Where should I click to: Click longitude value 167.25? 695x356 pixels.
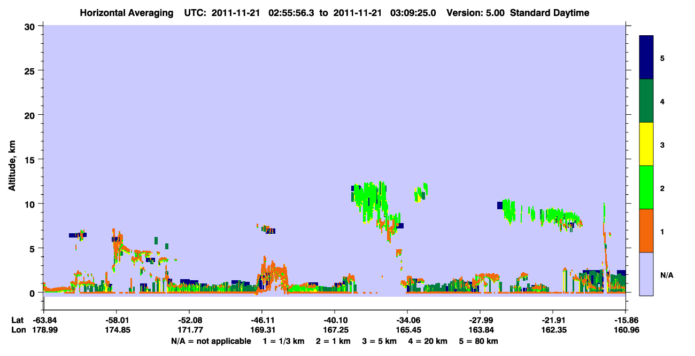pos(334,330)
